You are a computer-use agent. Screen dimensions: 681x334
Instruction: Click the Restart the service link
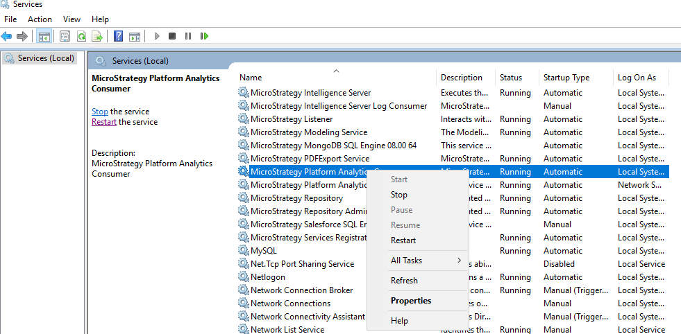click(x=104, y=122)
